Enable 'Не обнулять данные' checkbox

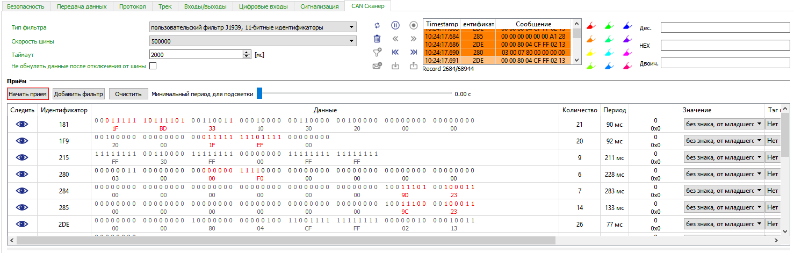coord(153,66)
